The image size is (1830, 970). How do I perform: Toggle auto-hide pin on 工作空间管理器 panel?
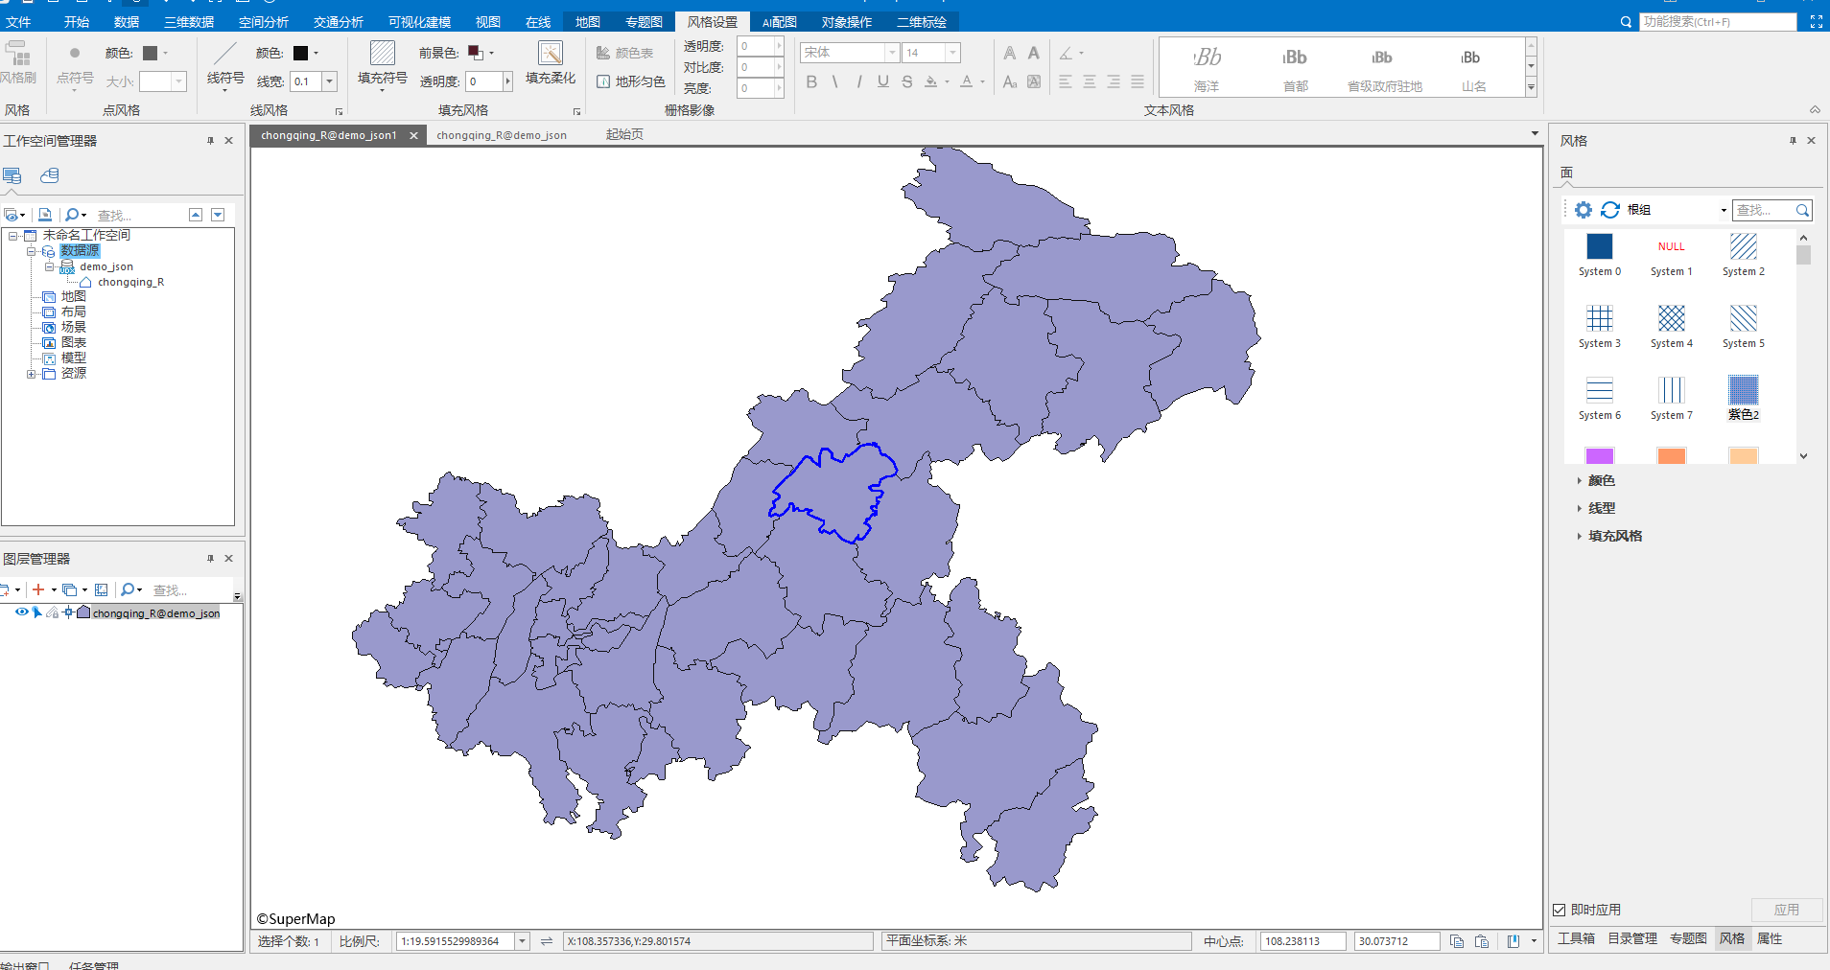click(x=210, y=140)
